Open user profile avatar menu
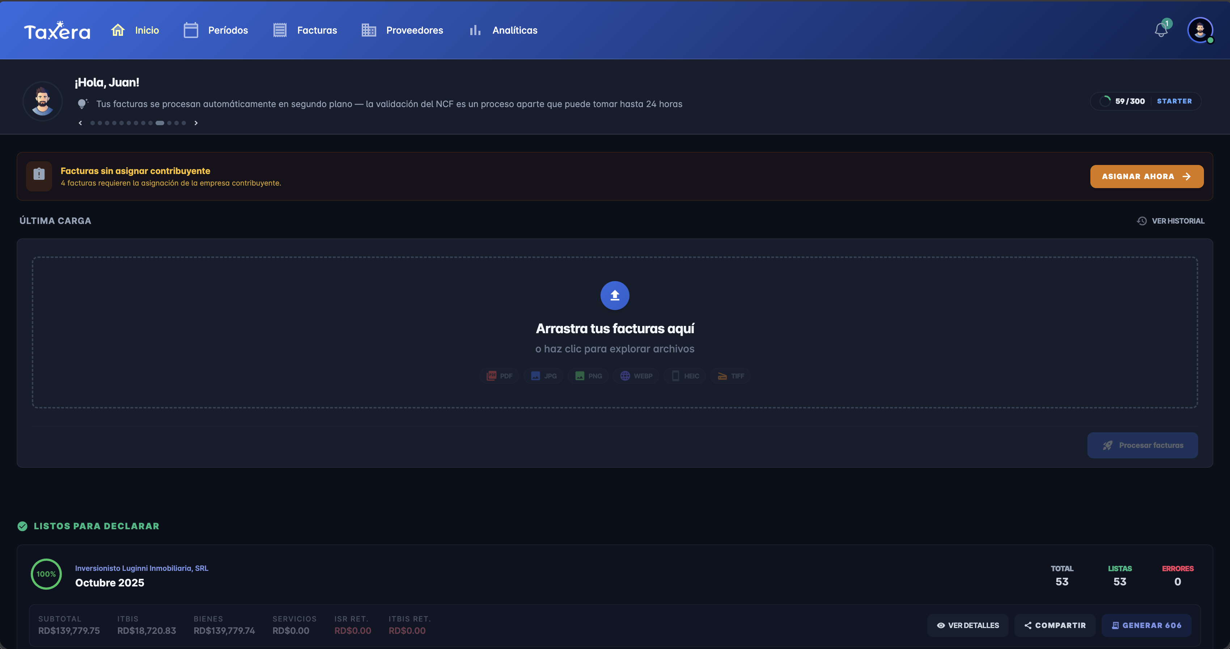This screenshot has width=1230, height=649. pyautogui.click(x=1200, y=30)
